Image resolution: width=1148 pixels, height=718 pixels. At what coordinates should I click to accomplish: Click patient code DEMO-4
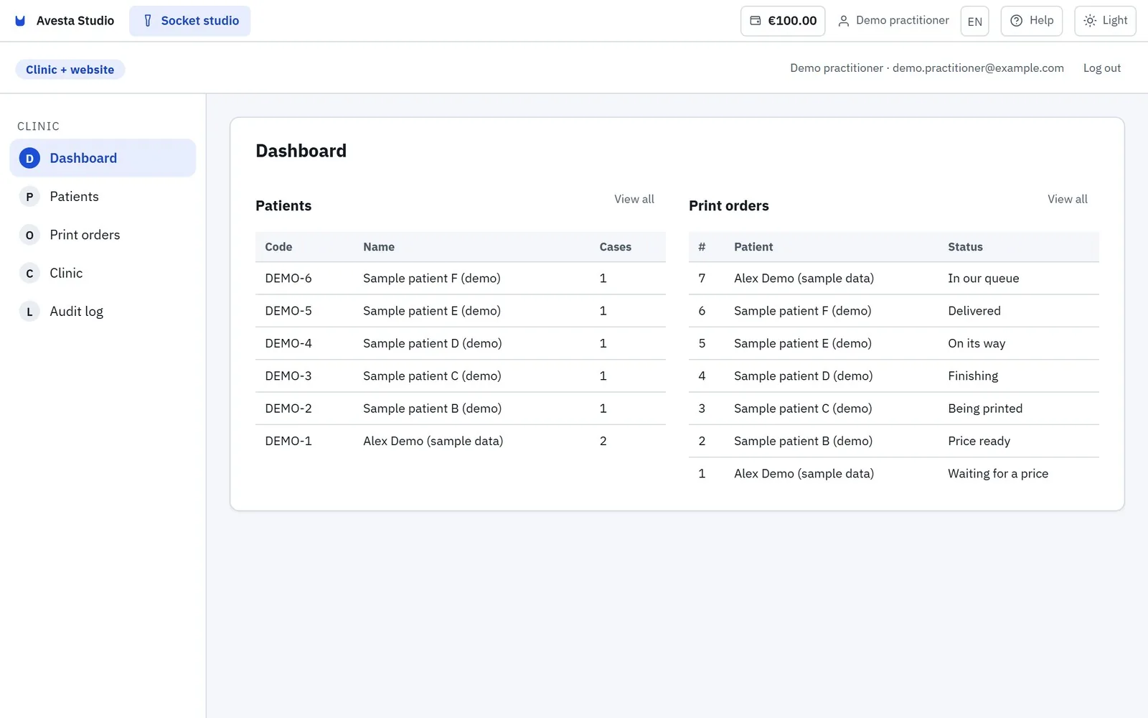(288, 343)
